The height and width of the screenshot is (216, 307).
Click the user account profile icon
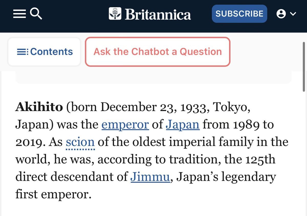click(x=281, y=14)
